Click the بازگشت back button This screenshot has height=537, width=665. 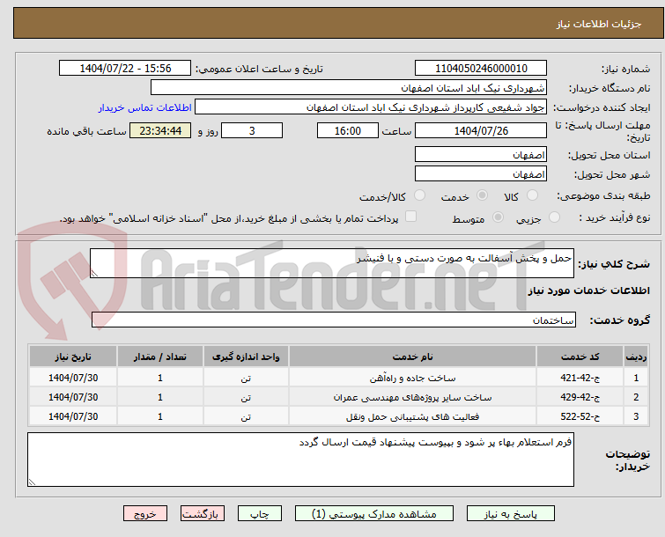(x=203, y=514)
